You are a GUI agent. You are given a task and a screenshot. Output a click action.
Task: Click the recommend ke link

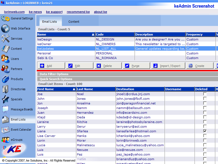click(78, 12)
